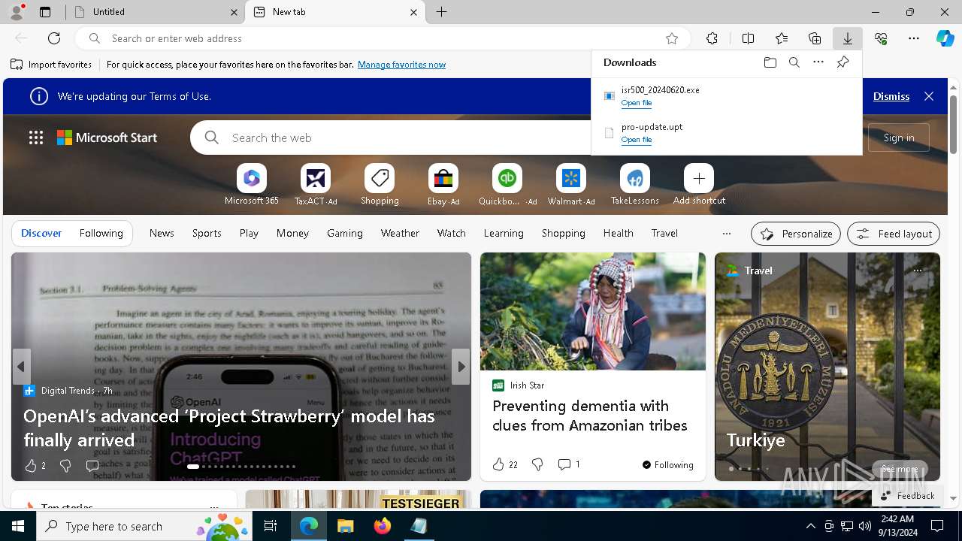Open the Copilot sidebar icon
The image size is (962, 541).
point(945,38)
